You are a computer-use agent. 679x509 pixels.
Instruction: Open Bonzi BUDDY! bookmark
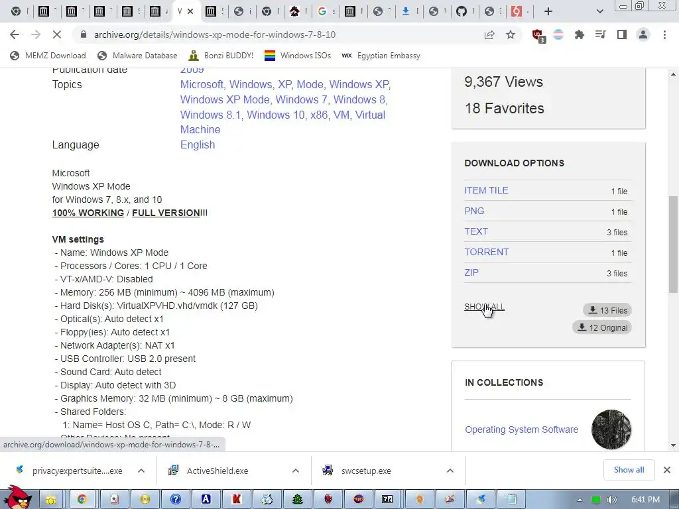pyautogui.click(x=221, y=56)
